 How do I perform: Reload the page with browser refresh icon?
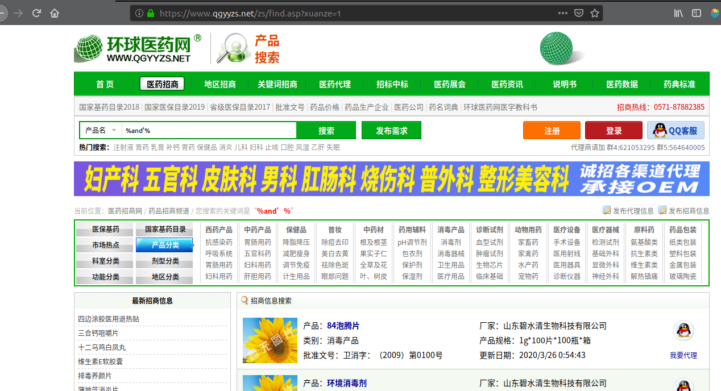[x=36, y=13]
